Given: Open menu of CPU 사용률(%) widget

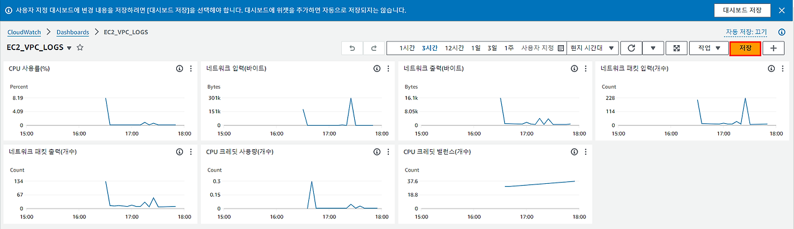Looking at the screenshot, I should point(190,69).
